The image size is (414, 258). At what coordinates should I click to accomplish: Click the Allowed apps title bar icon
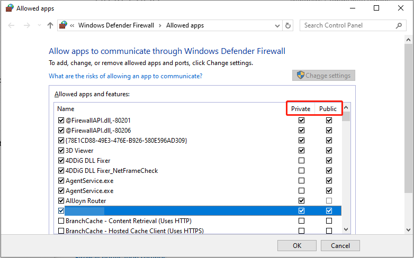tap(10, 8)
